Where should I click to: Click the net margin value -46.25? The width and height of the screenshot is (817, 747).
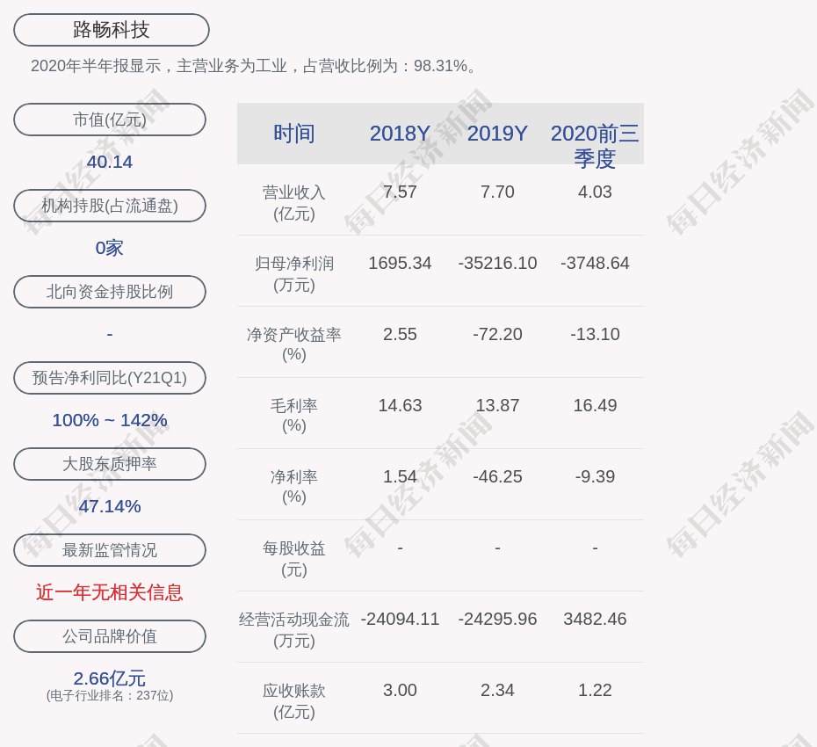tap(497, 476)
